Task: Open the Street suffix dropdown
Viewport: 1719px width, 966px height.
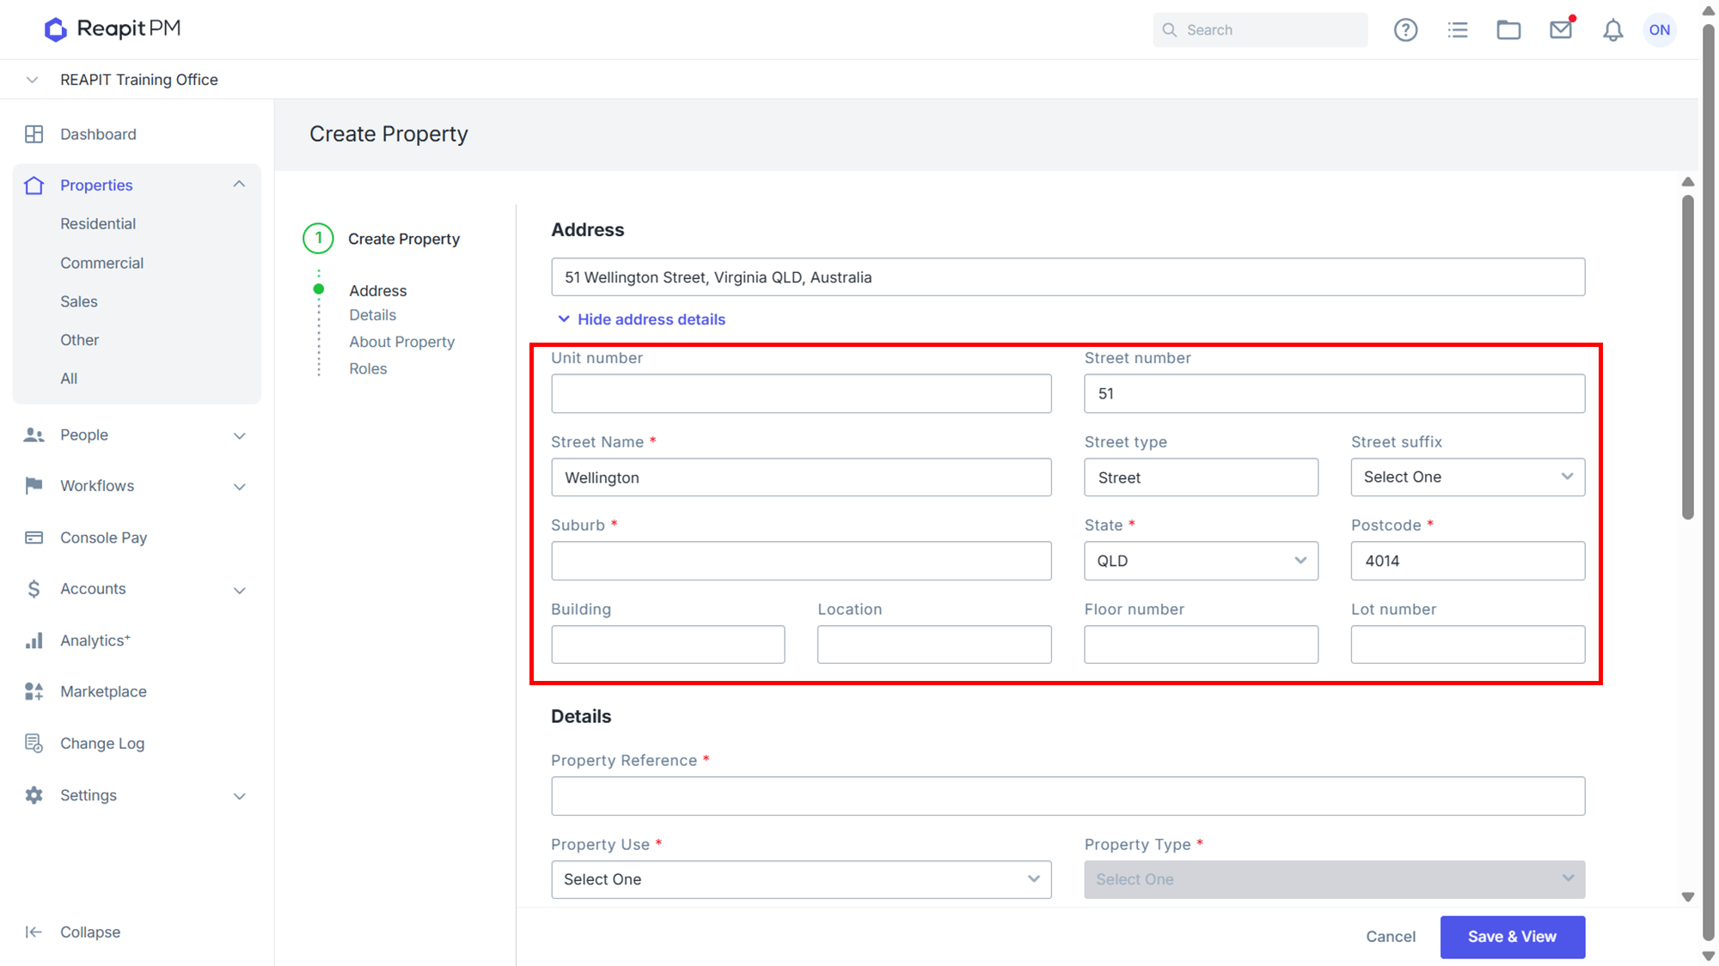Action: (1467, 477)
